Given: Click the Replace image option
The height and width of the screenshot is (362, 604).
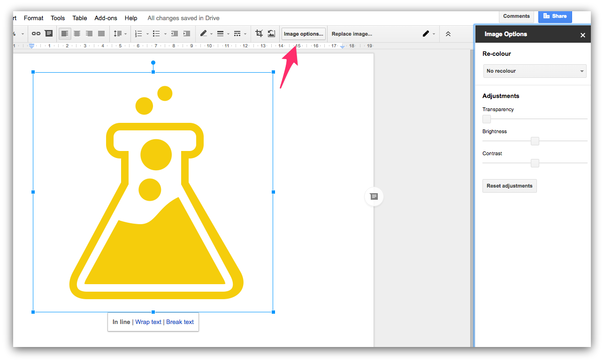Looking at the screenshot, I should [352, 33].
